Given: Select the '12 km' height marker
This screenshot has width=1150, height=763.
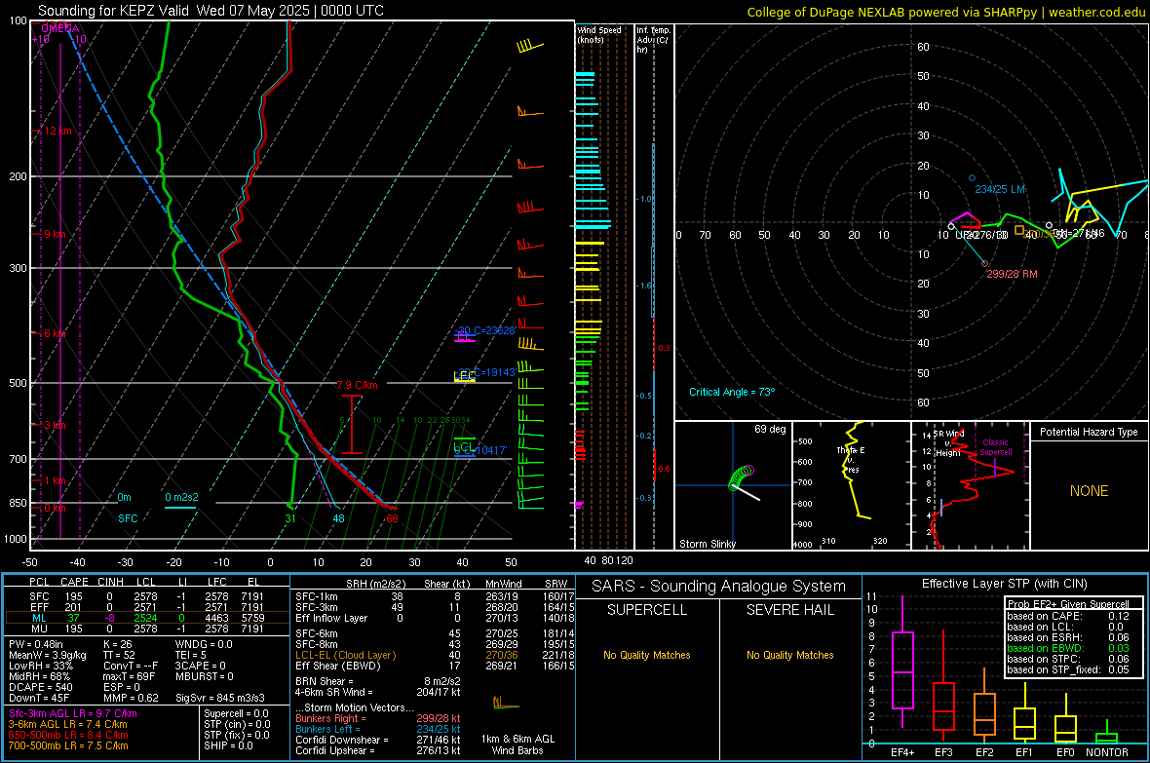Looking at the screenshot, I should (x=57, y=131).
